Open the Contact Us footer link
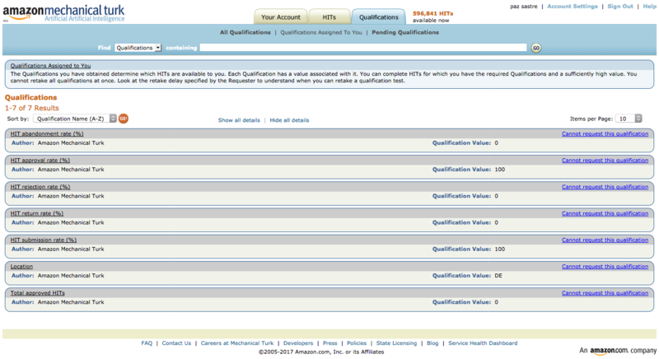Viewport: 659px width, 359px height. tap(176, 343)
